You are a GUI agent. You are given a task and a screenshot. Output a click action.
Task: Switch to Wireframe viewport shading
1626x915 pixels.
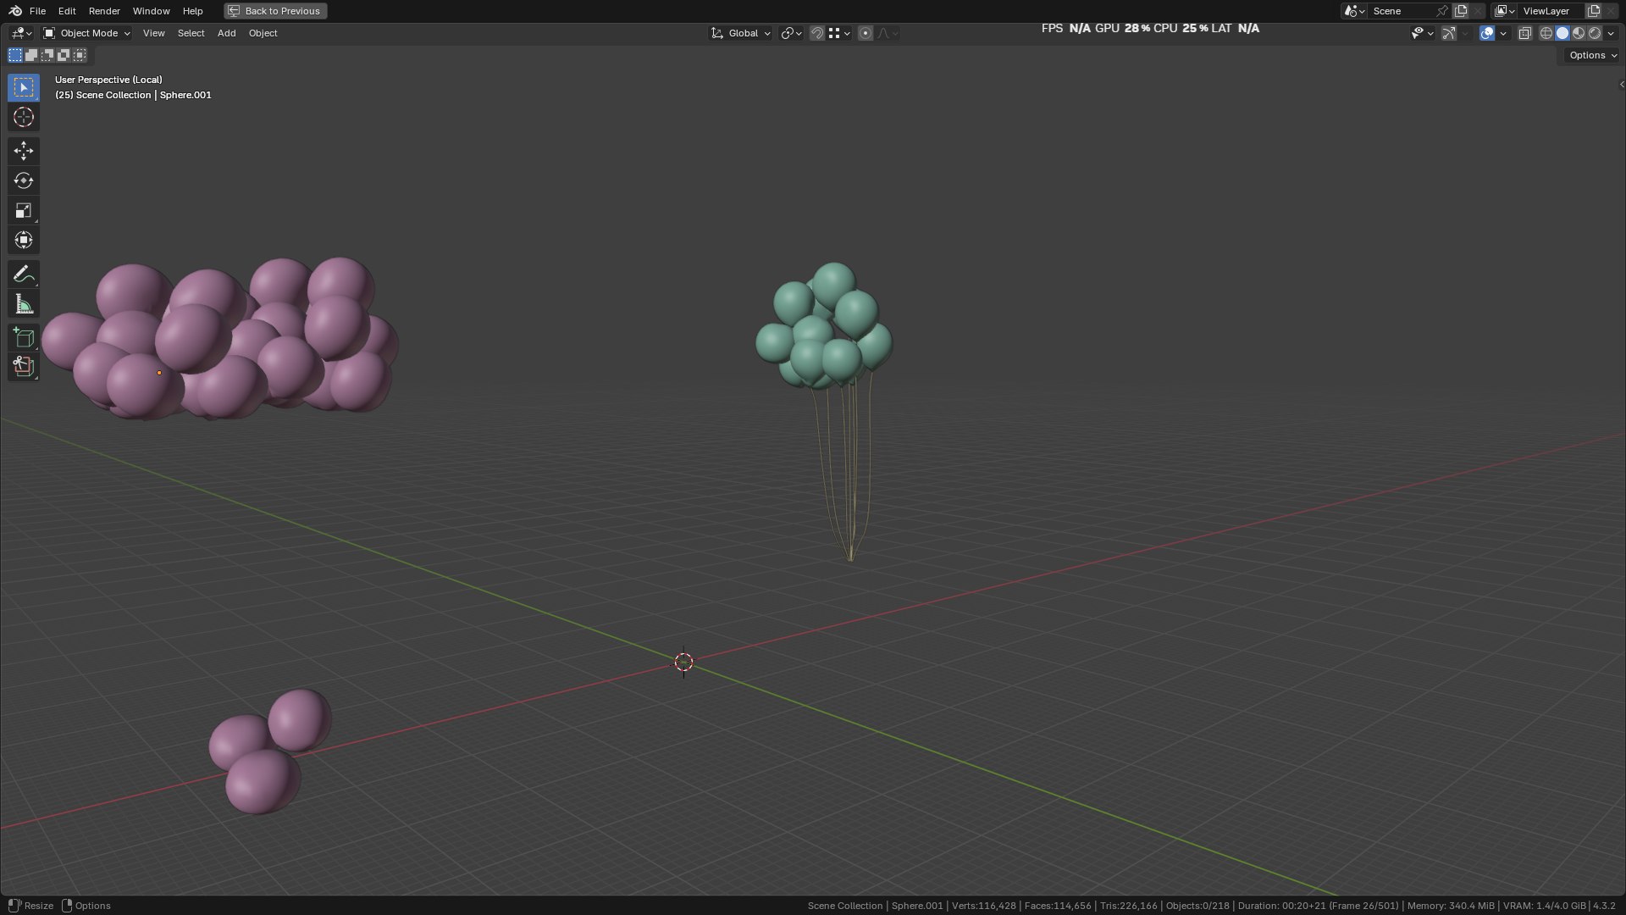point(1546,33)
